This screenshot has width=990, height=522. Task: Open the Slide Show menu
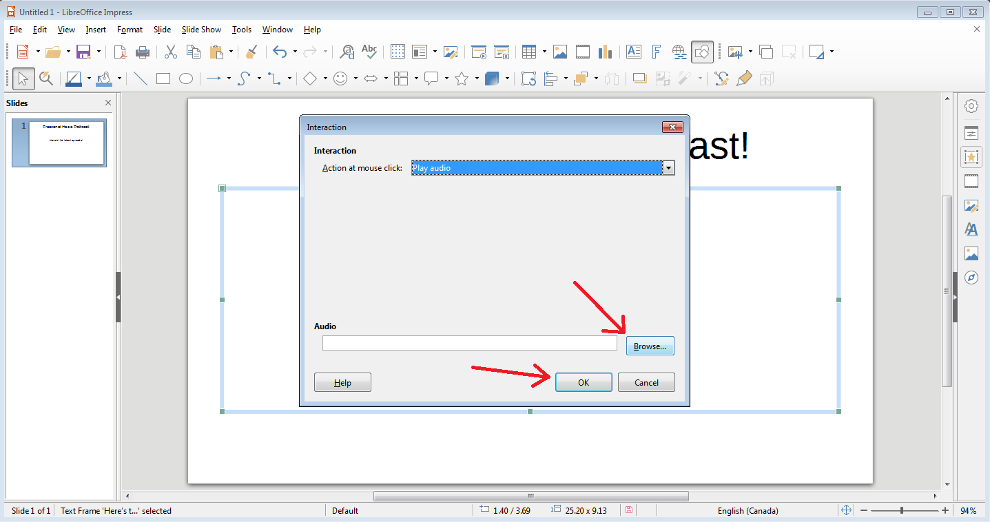pyautogui.click(x=201, y=30)
